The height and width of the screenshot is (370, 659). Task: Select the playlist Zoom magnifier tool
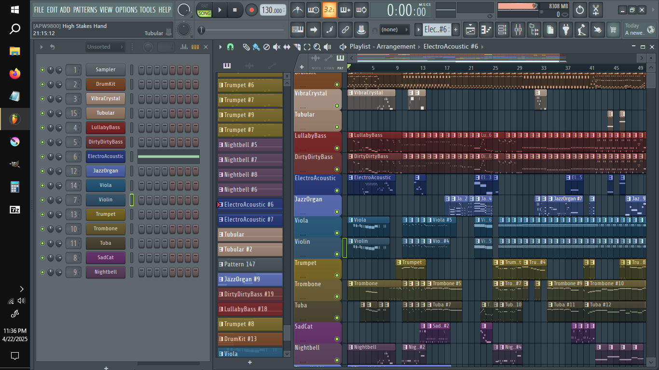317,47
